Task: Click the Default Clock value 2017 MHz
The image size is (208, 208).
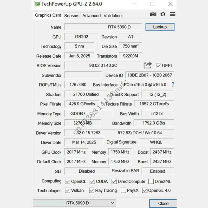Action: click(x=76, y=161)
